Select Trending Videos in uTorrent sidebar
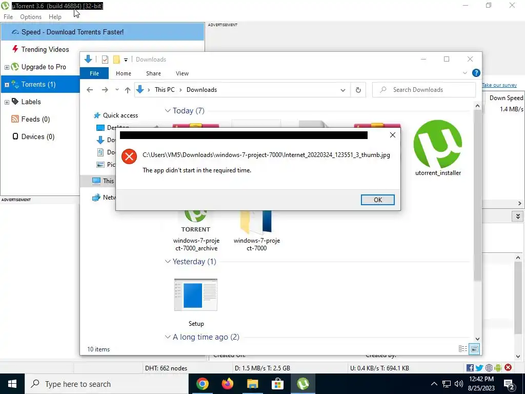The height and width of the screenshot is (394, 525). click(45, 49)
